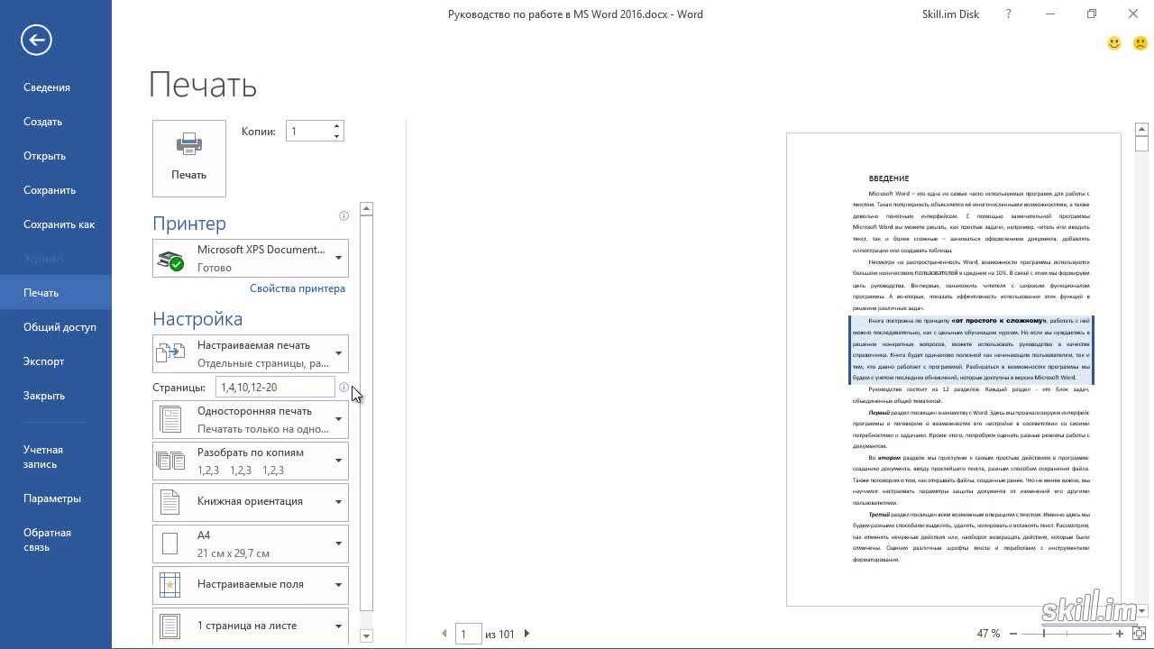Screen dimensions: 1154x649
Task: Click the current page number field
Action: coord(468,634)
